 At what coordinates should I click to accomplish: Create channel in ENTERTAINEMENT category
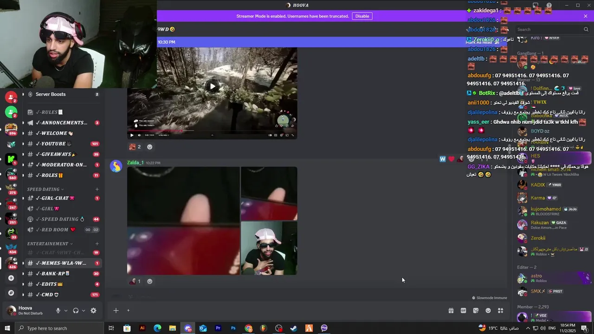pos(97,244)
